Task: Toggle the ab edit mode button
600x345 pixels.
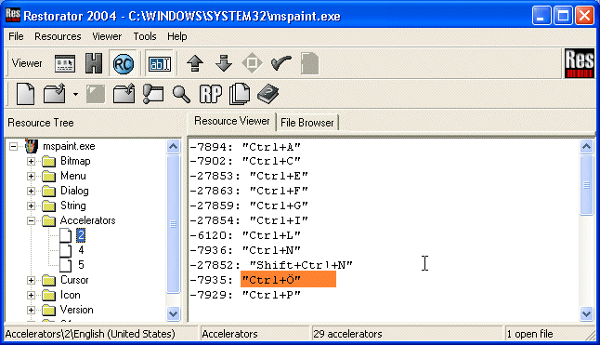Action: (x=160, y=63)
